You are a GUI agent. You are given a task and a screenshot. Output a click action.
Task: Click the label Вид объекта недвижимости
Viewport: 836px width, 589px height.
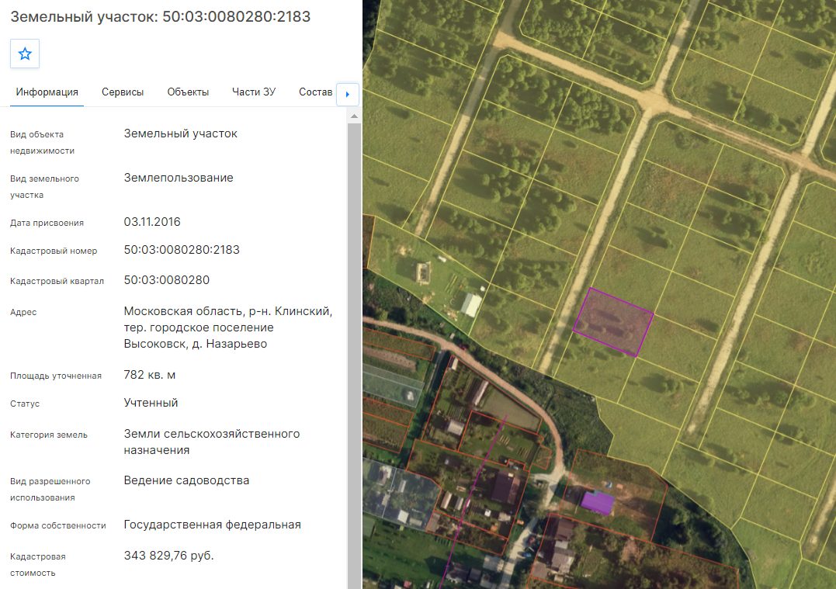tap(42, 142)
